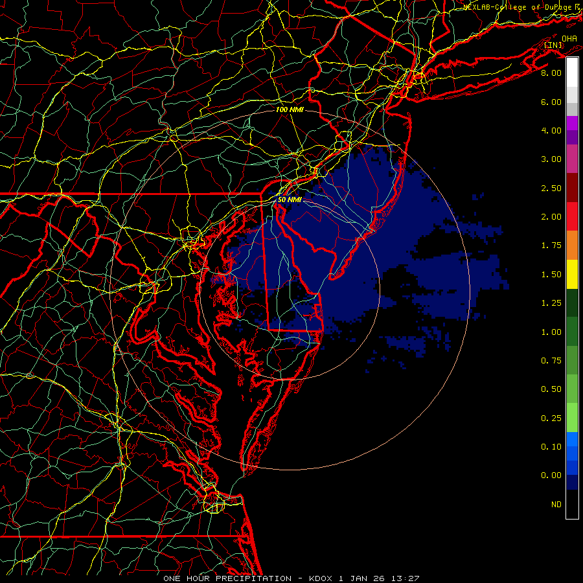Select the 4.00 legend label
This screenshot has width=583, height=583.
[x=551, y=130]
